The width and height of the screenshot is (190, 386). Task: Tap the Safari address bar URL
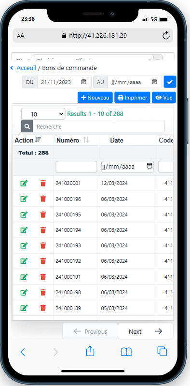point(98,36)
